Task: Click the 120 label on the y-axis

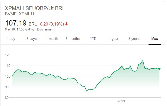Action: [x=8, y=55]
